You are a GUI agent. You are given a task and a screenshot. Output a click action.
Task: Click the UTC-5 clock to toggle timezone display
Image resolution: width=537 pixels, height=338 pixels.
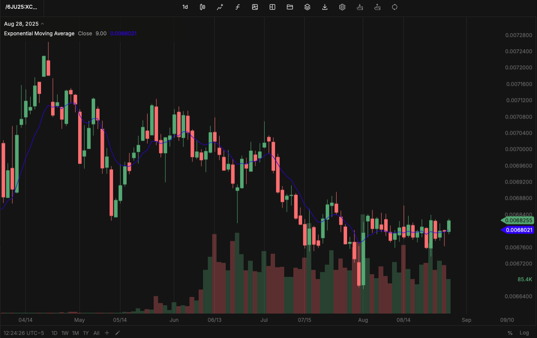24,333
